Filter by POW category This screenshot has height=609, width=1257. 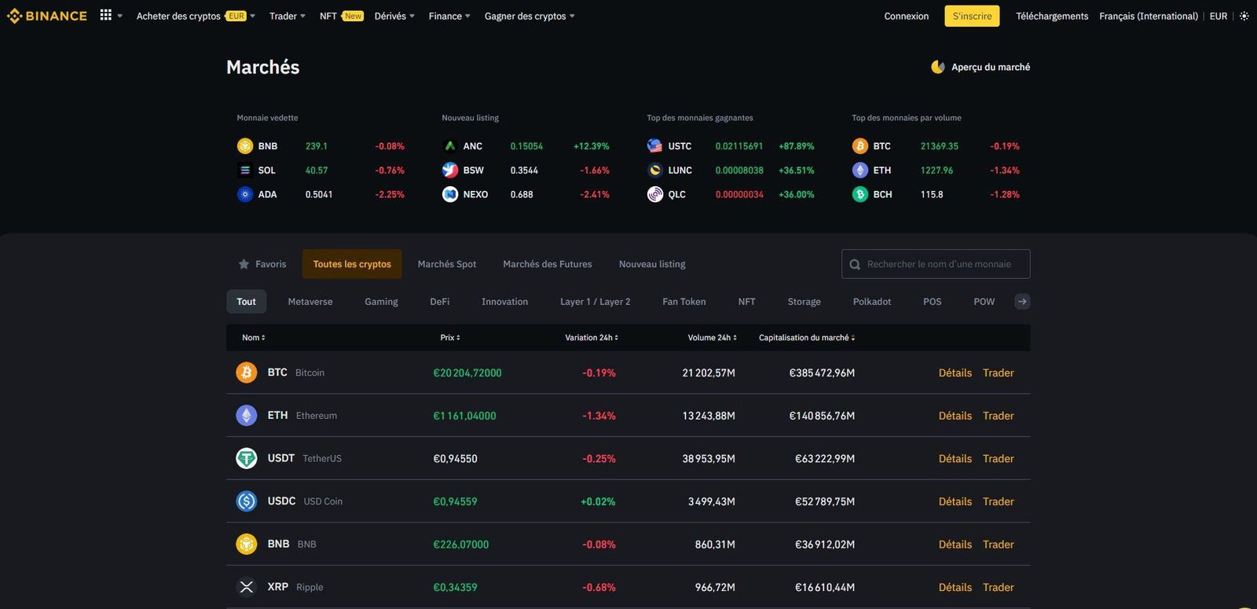point(984,302)
